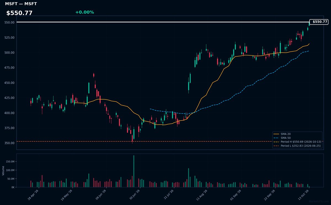
Task: Click the 11 Aug '26 date label
Action: (202, 195)
